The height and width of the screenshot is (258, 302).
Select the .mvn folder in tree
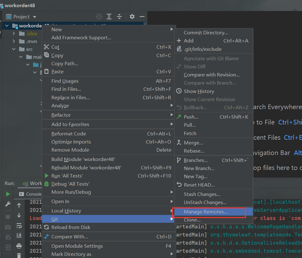28,41
